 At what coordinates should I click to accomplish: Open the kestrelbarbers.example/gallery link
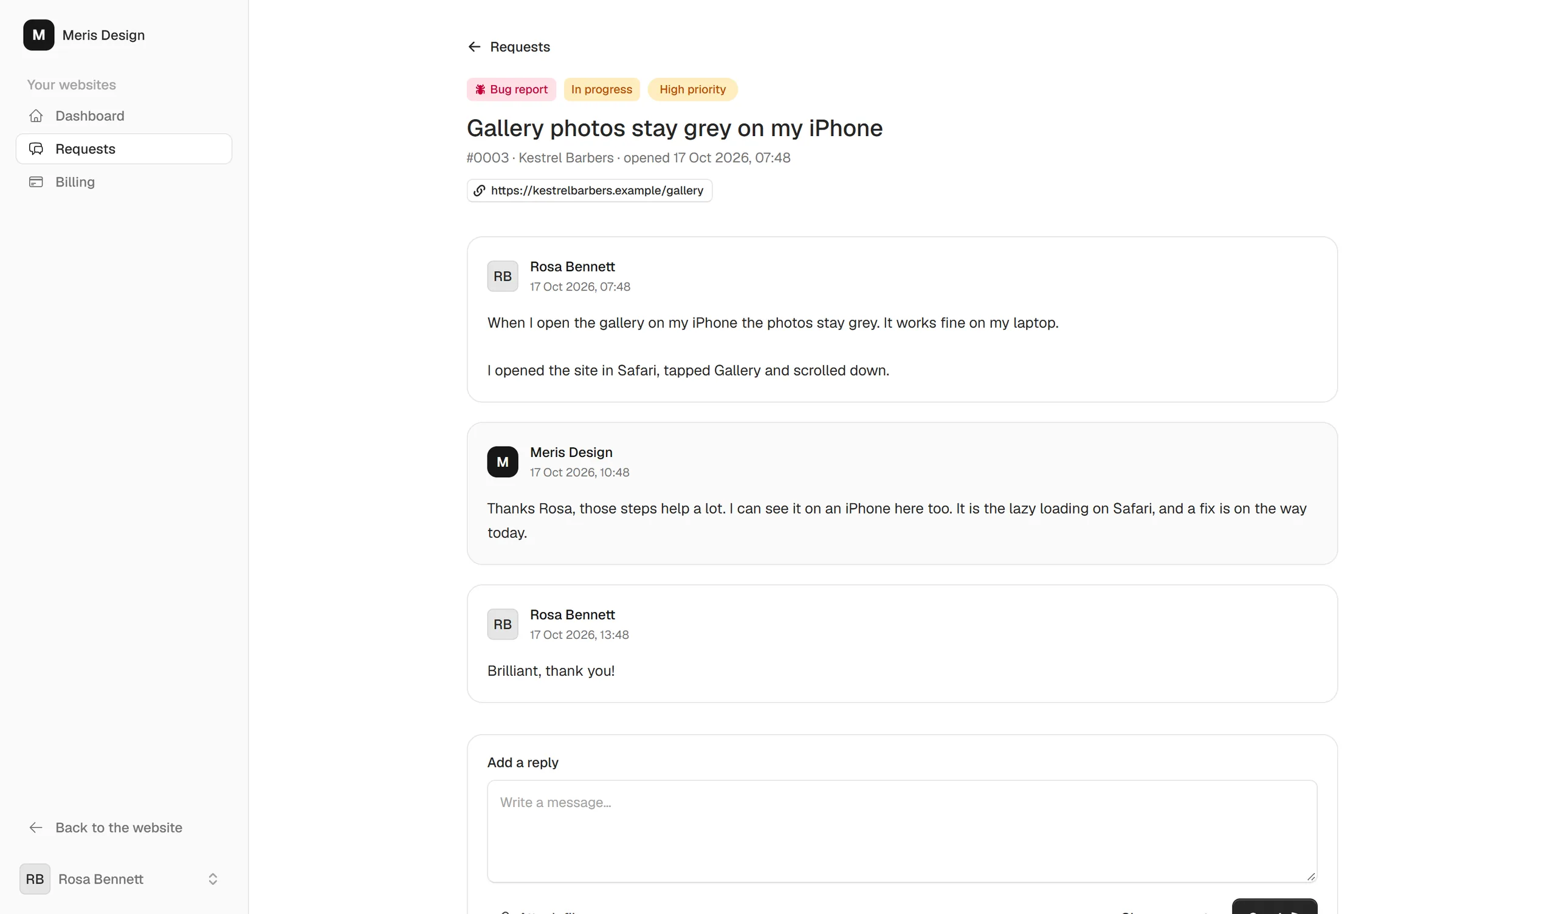(x=590, y=190)
